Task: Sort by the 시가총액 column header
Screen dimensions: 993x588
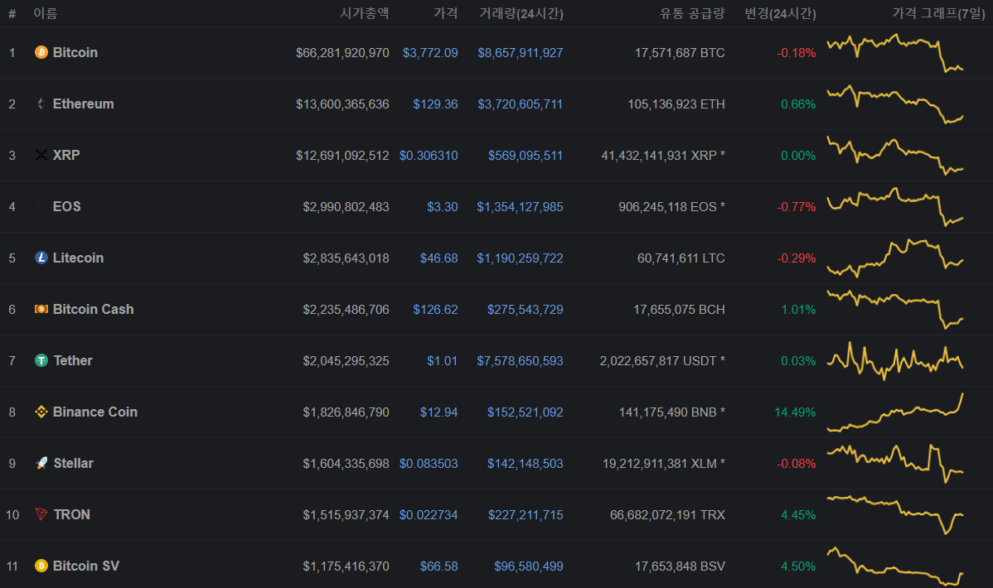Action: click(x=365, y=12)
